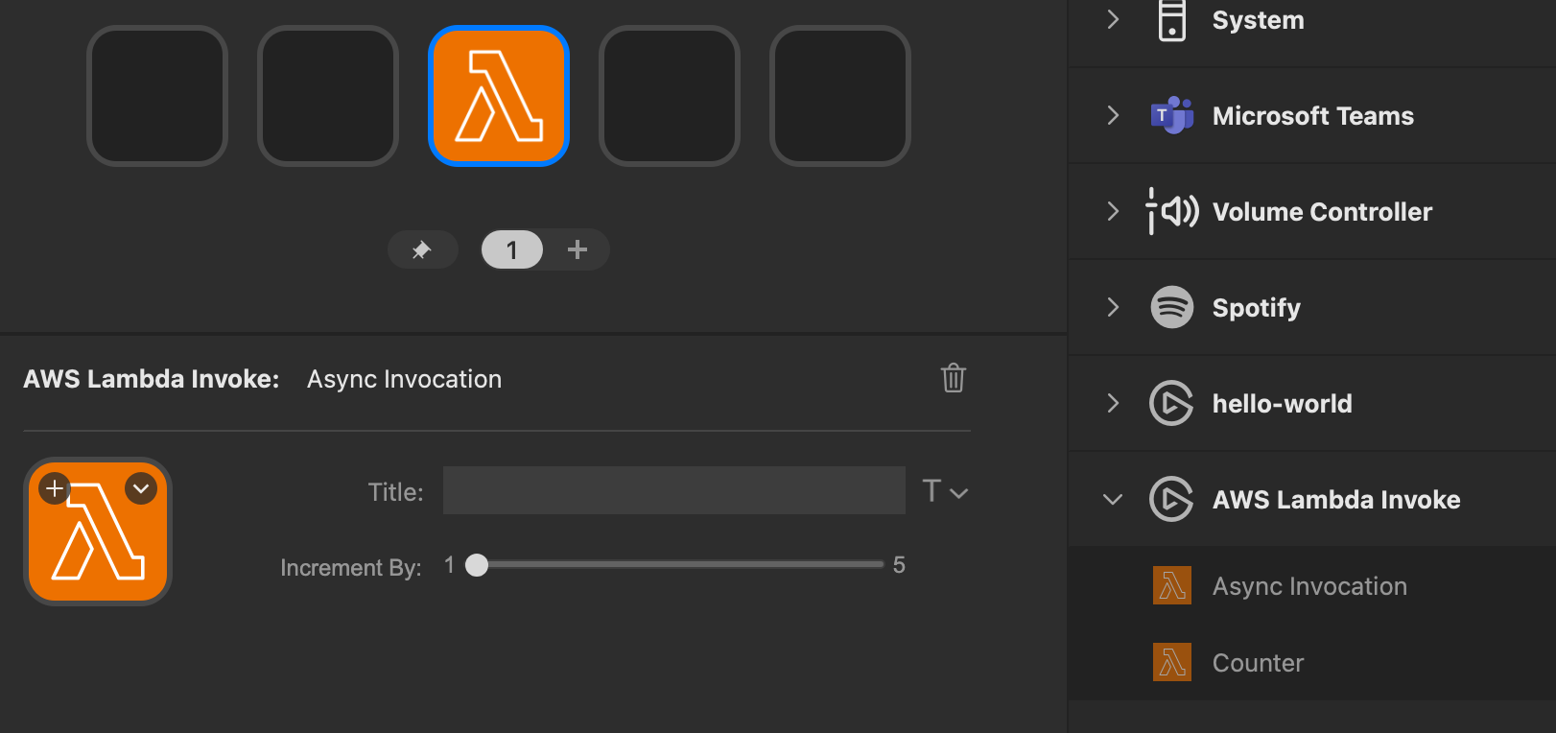The image size is (1556, 733).
Task: Add a new page with plus button
Action: (x=577, y=249)
